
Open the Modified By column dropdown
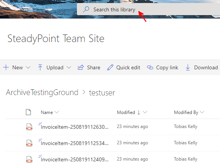(202, 112)
